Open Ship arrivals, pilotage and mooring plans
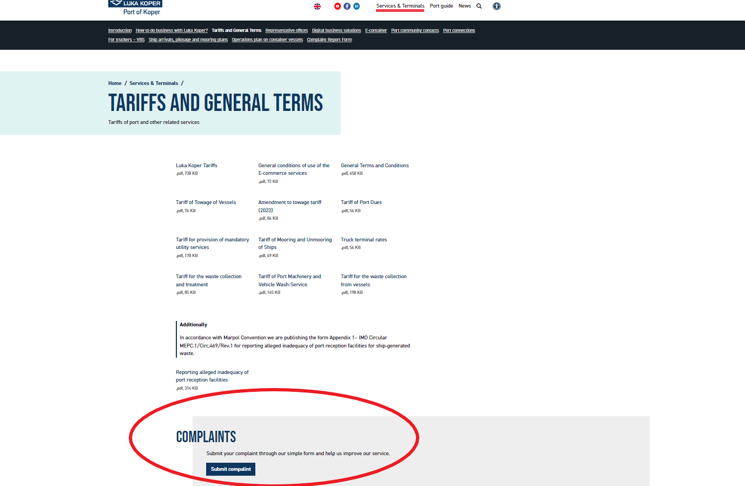Screen dimensions: 745x486 [x=188, y=40]
